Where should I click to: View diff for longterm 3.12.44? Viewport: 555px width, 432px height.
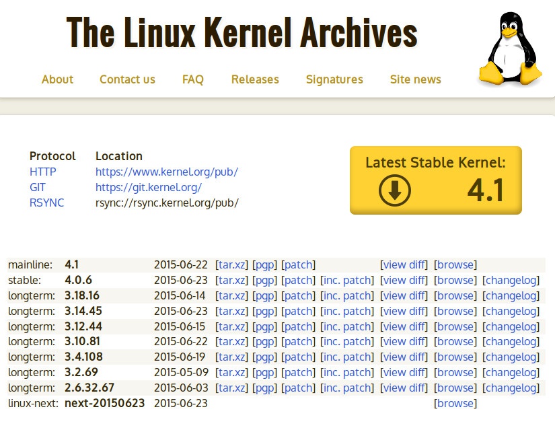point(404,327)
